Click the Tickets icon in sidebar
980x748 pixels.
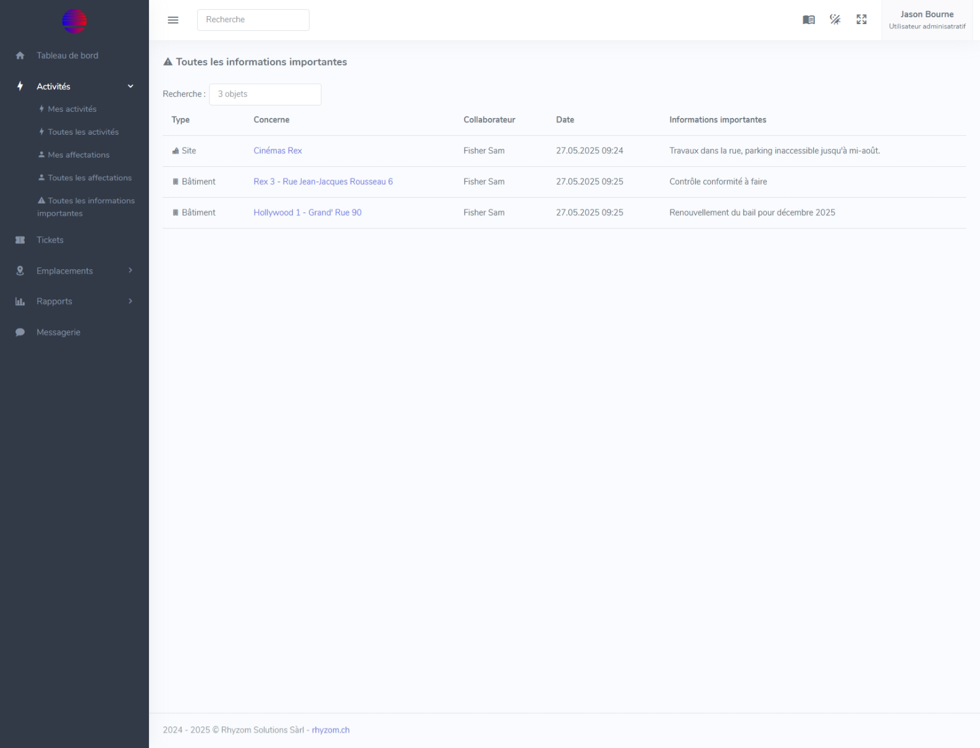click(20, 240)
